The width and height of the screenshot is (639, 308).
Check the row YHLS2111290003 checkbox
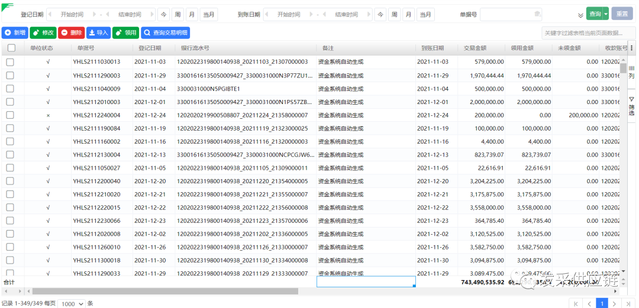coord(10,75)
